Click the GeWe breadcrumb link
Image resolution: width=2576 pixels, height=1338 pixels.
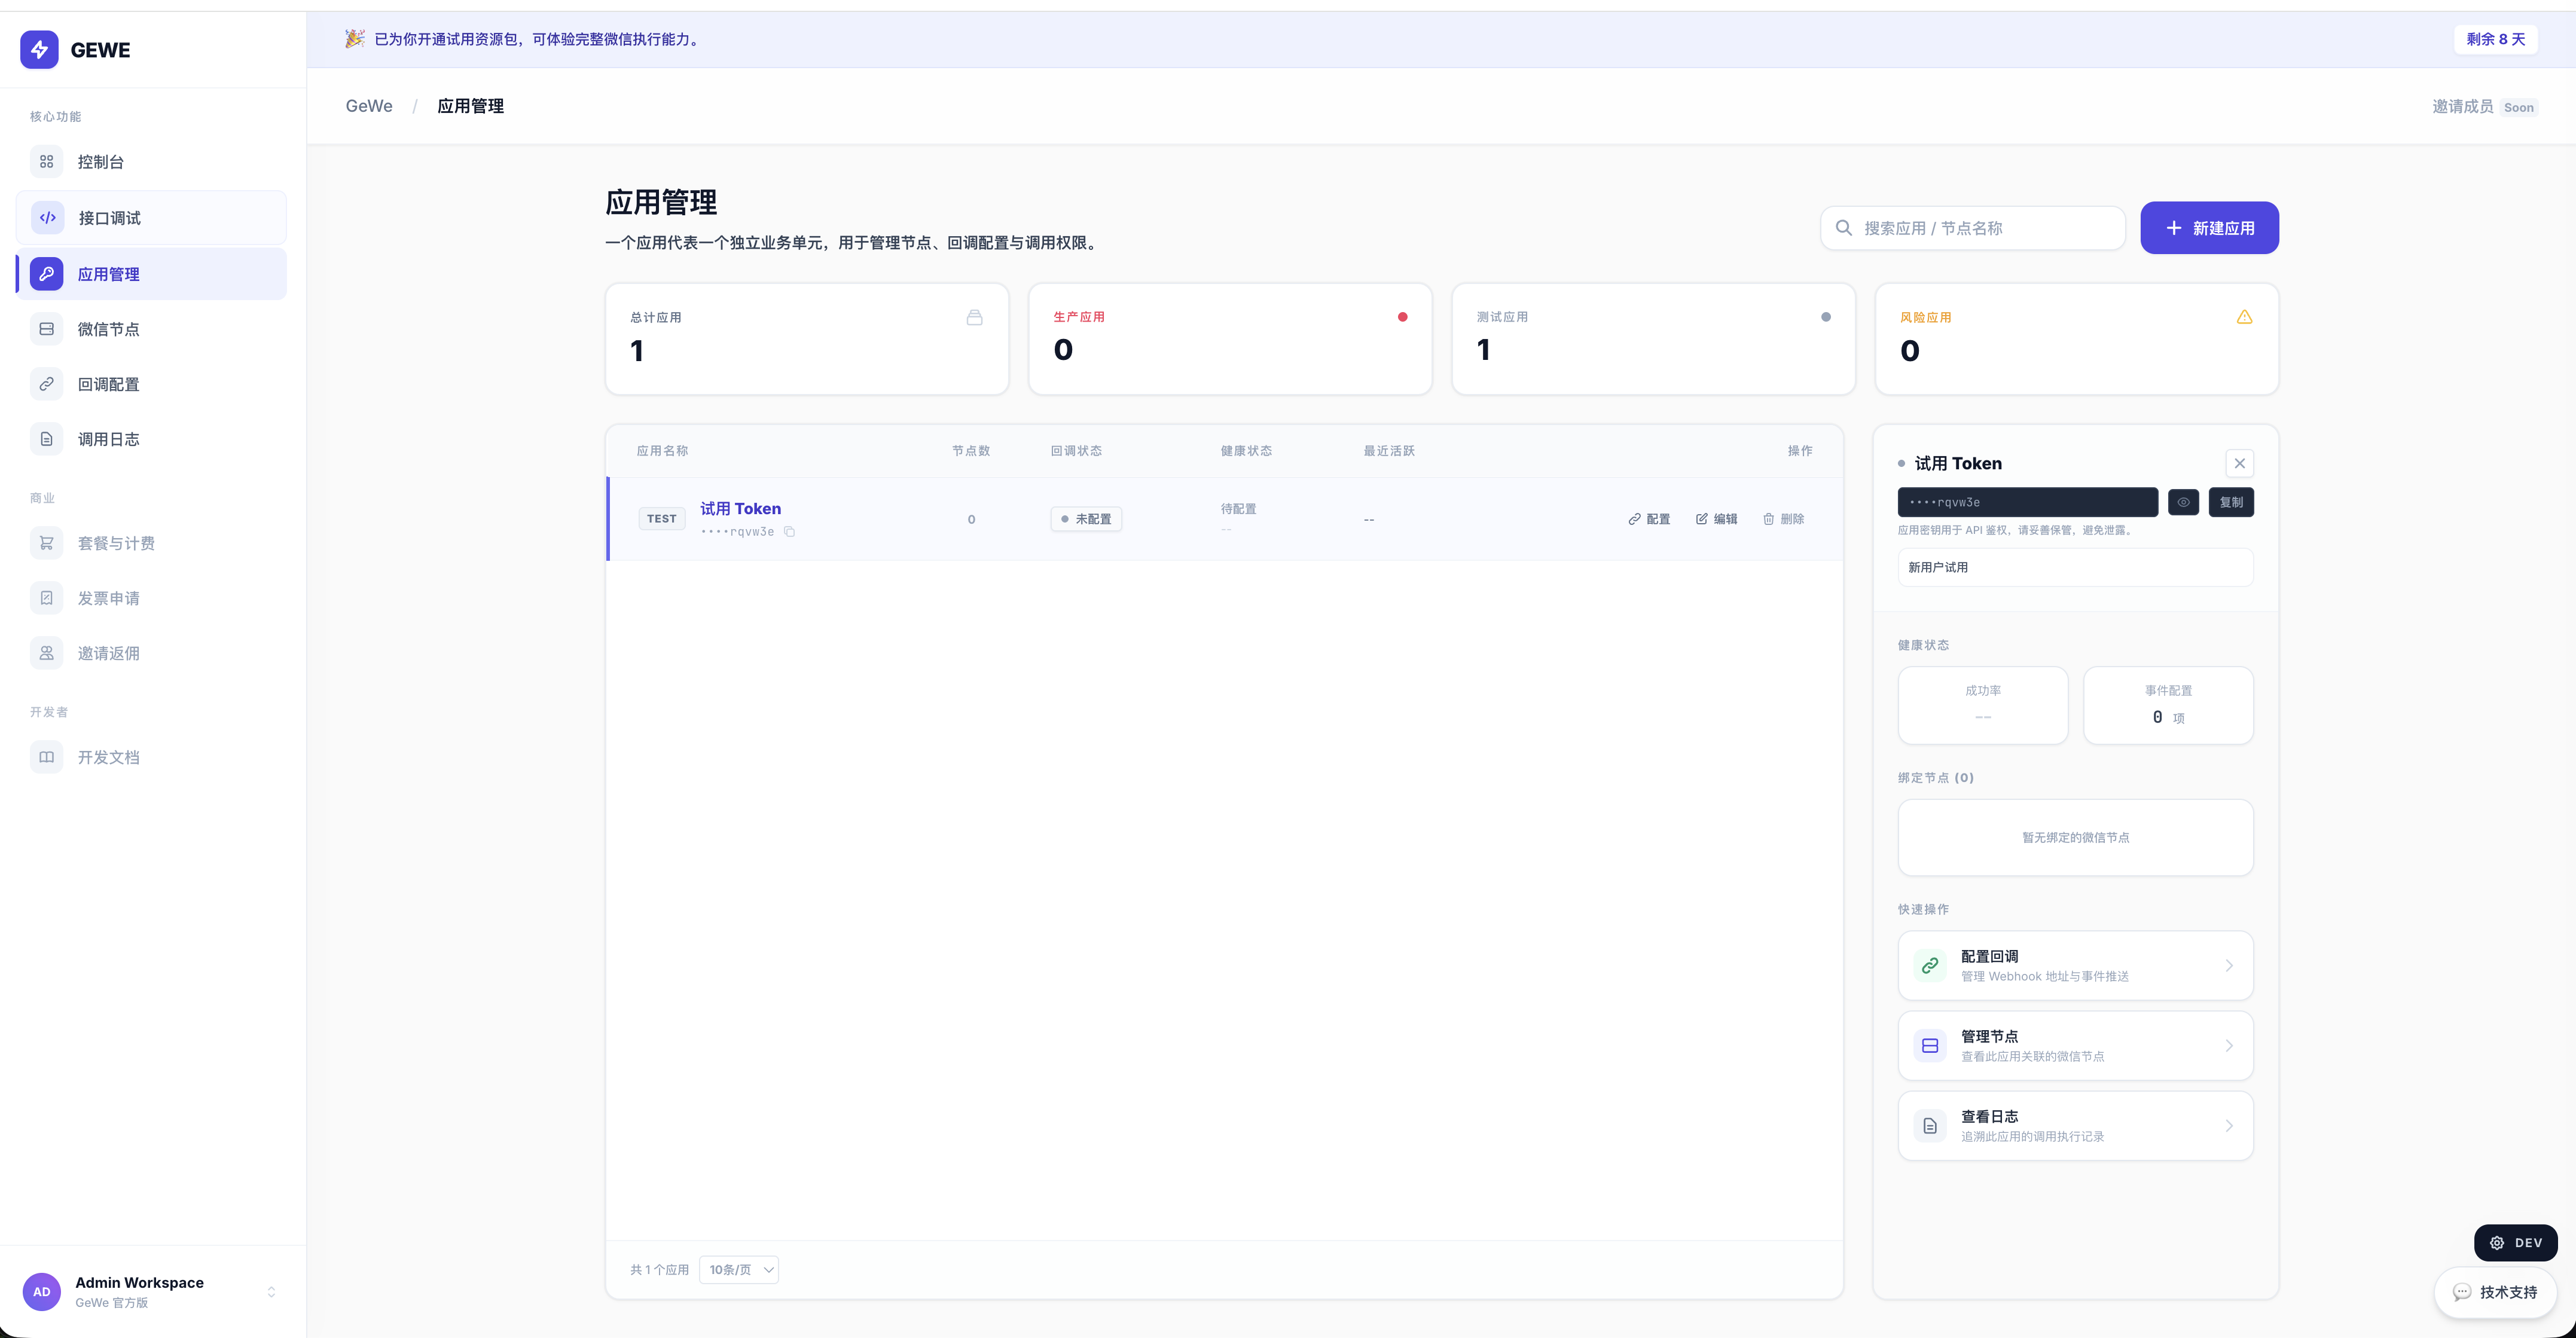(x=369, y=106)
